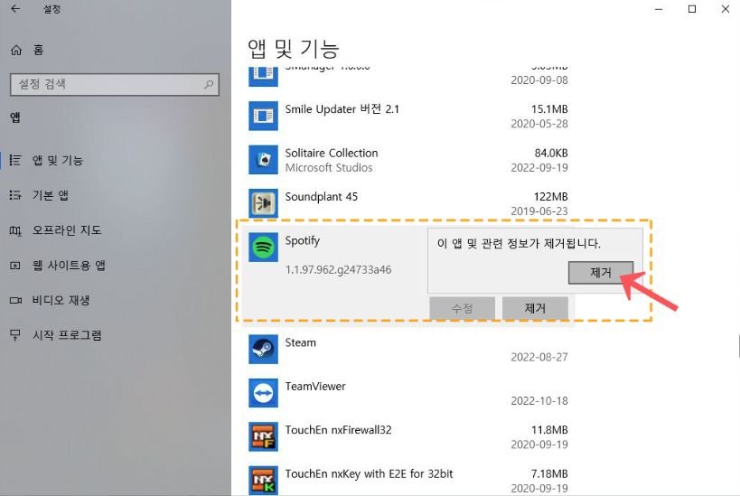Open the Home (홈) icon in sidebar

pyautogui.click(x=16, y=50)
